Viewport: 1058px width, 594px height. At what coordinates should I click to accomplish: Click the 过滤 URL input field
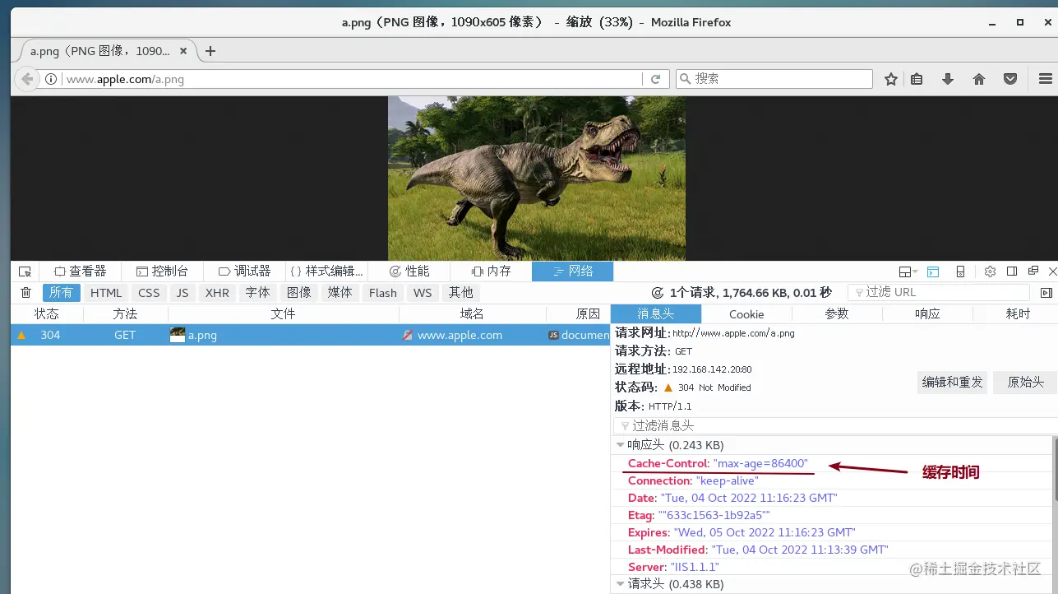[x=937, y=290]
